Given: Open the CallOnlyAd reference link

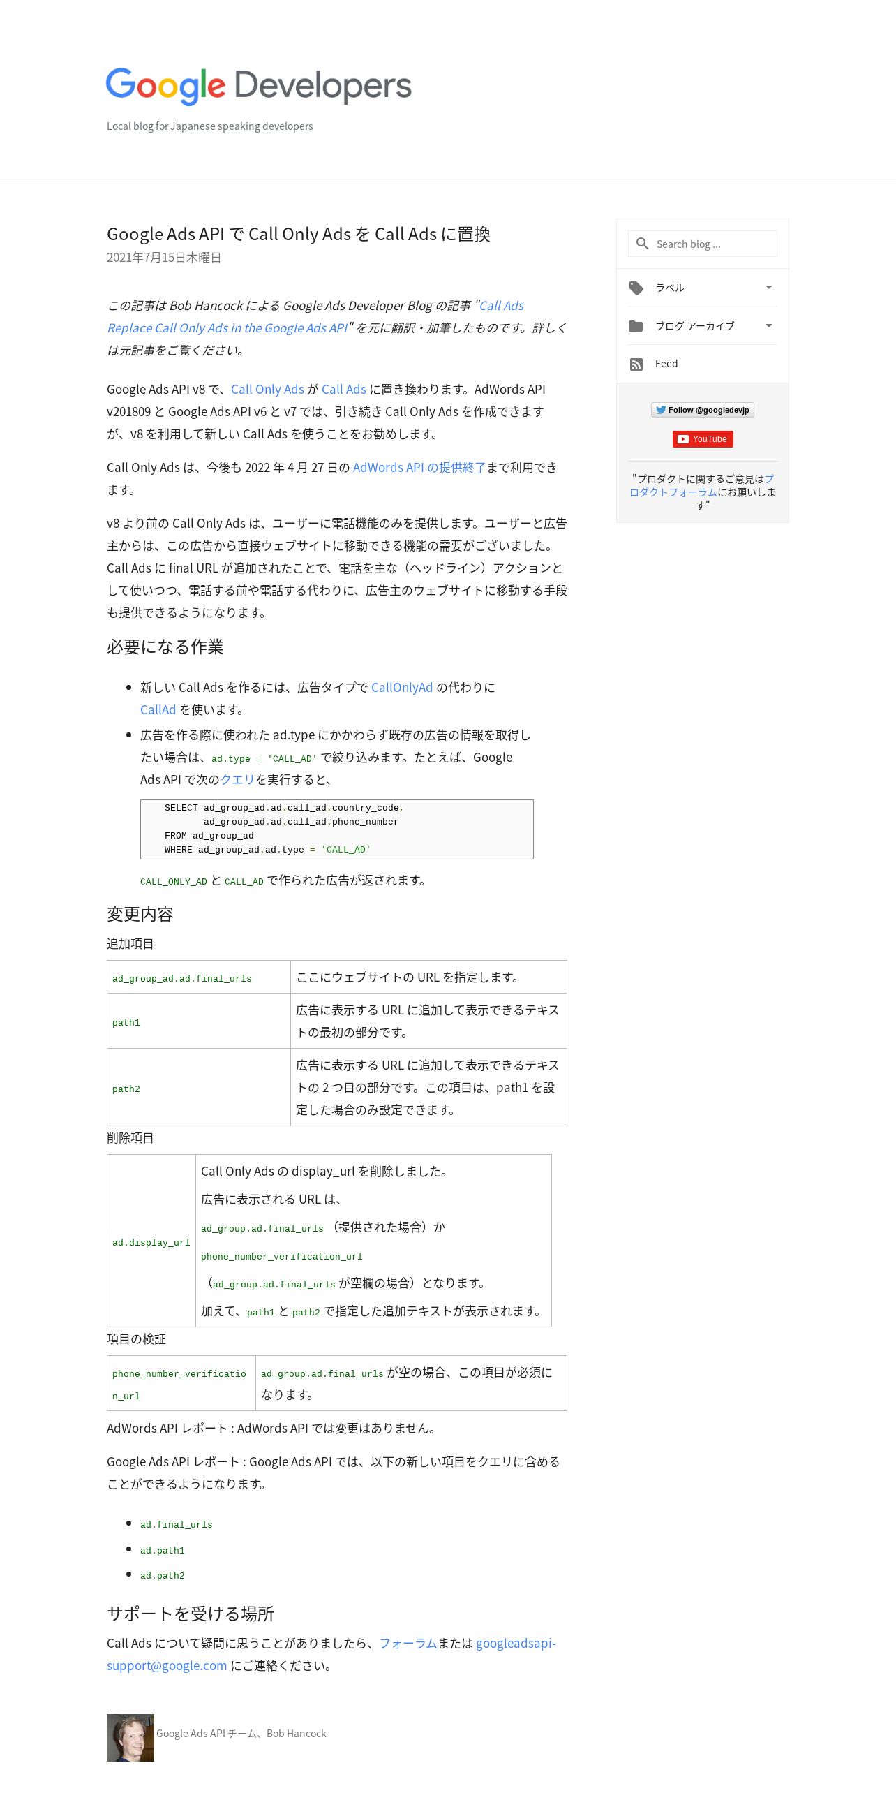Looking at the screenshot, I should 402,688.
